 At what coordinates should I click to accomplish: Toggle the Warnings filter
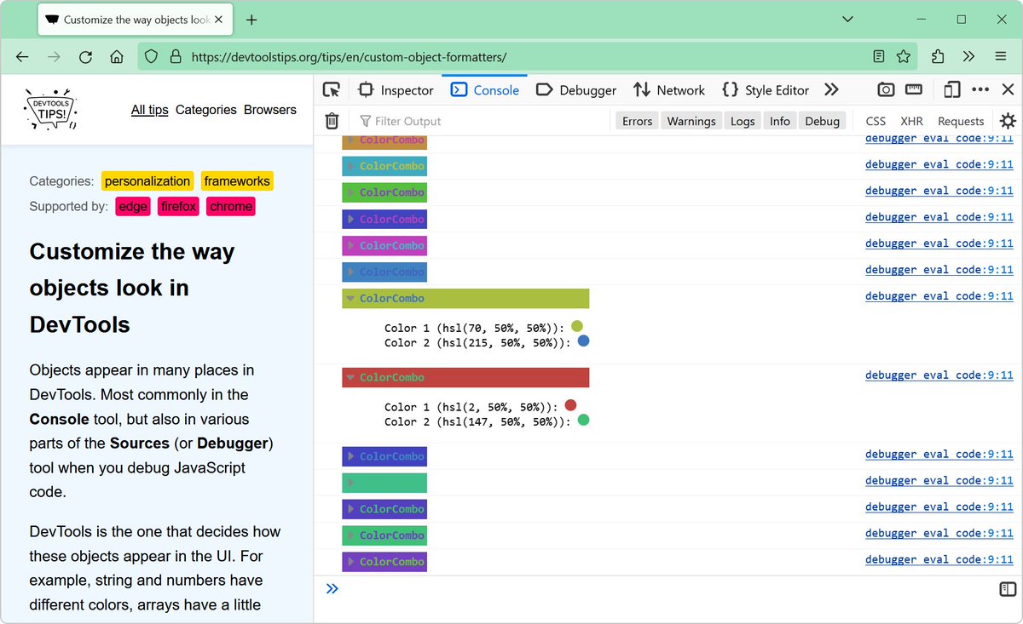pyautogui.click(x=691, y=121)
